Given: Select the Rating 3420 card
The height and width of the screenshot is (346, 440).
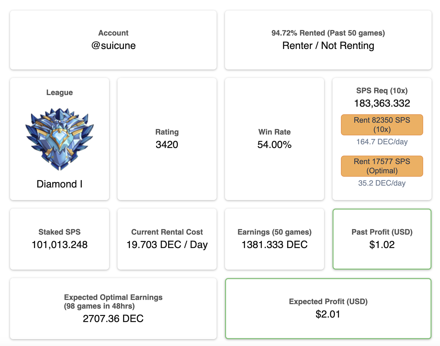Looking at the screenshot, I should click(167, 139).
